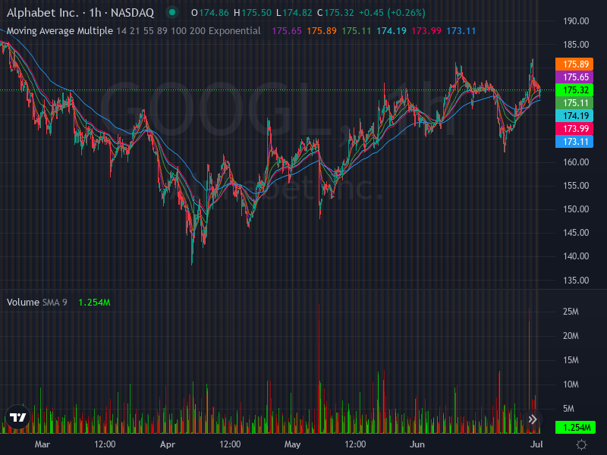Click the purple 175.65 legend value

tap(287, 31)
